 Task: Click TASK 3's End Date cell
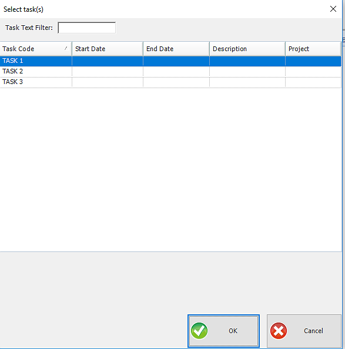[x=176, y=82]
